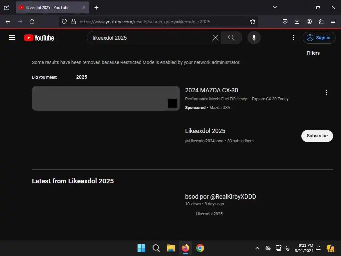The height and width of the screenshot is (256, 341).
Task: Show hidden system tray icons
Action: [x=257, y=248]
